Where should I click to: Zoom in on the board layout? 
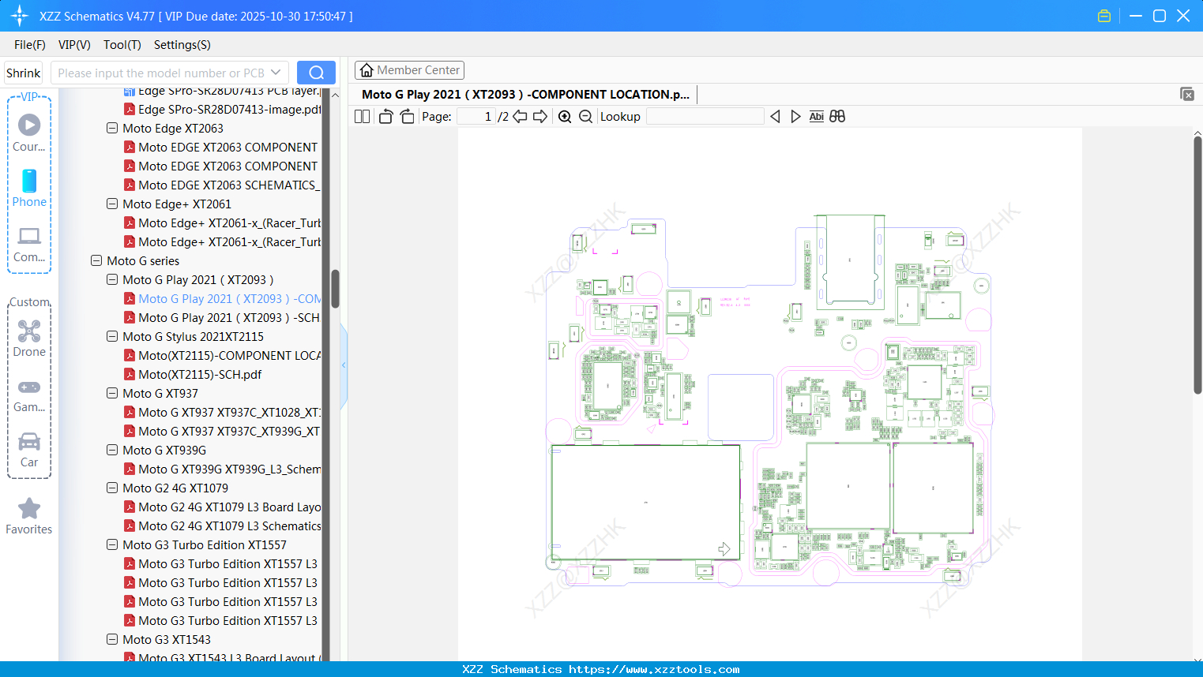[x=565, y=116]
